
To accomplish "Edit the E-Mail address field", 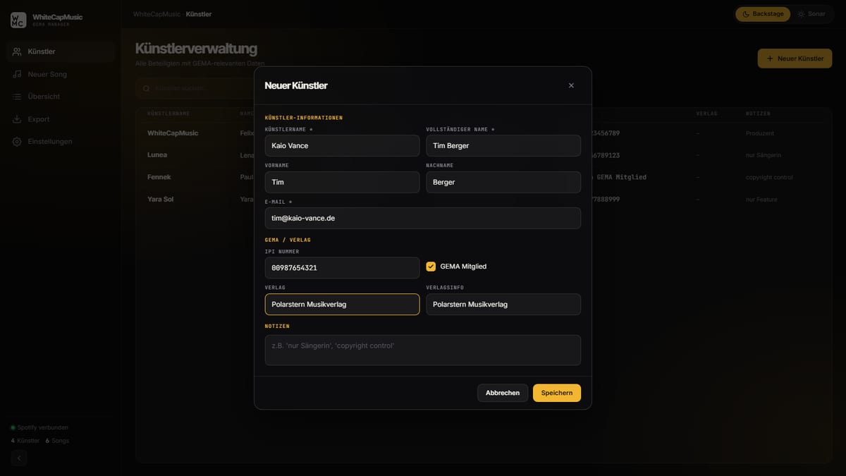I will click(x=423, y=218).
